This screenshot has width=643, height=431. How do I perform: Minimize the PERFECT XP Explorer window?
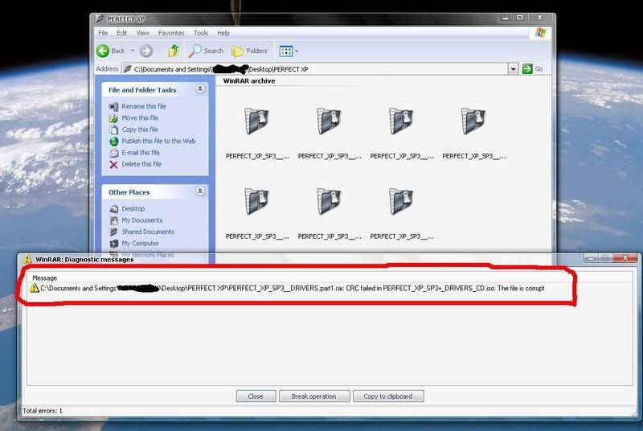506,18
